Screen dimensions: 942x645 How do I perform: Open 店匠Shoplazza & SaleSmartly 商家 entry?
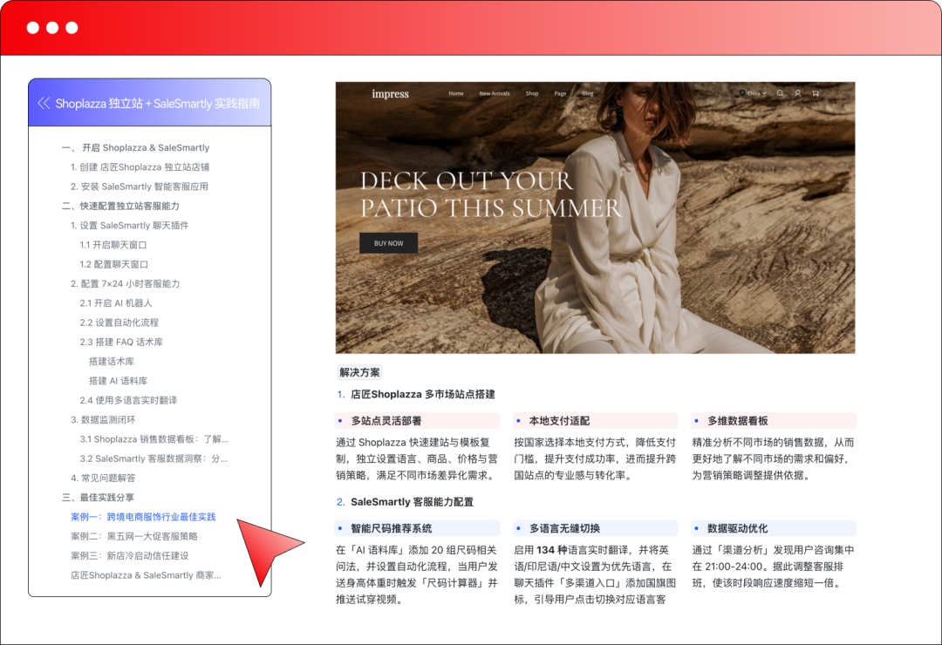pyautogui.click(x=146, y=575)
